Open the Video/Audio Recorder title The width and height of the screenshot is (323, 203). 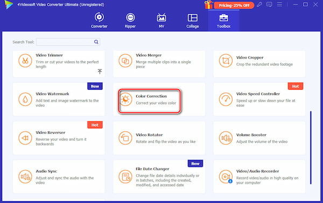click(257, 171)
